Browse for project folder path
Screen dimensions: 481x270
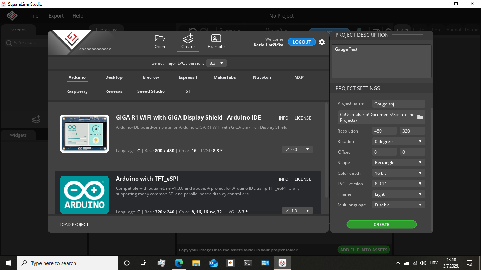tap(420, 117)
